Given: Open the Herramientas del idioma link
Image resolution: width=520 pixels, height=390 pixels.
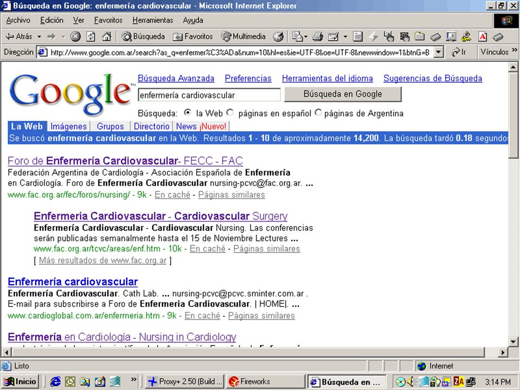Looking at the screenshot, I should pos(327,79).
